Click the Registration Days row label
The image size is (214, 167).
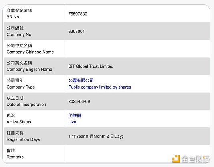click(x=23, y=139)
